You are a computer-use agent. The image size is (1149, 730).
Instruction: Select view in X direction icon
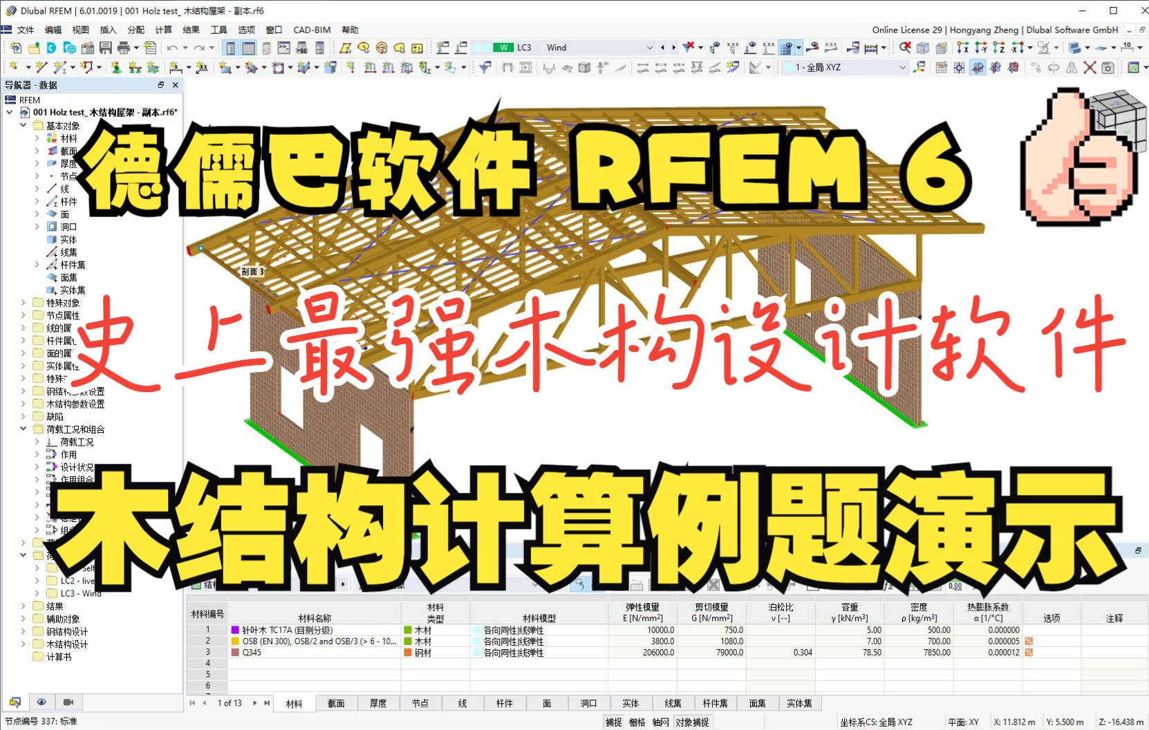click(963, 48)
